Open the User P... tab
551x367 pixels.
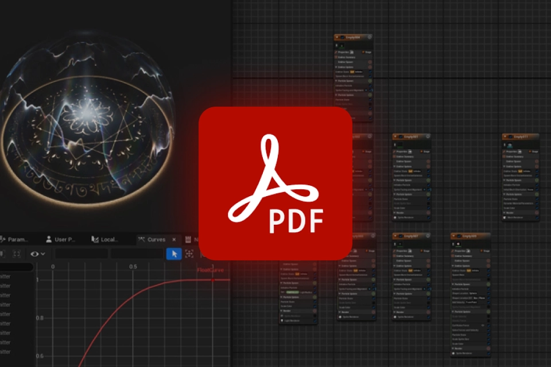coord(60,240)
